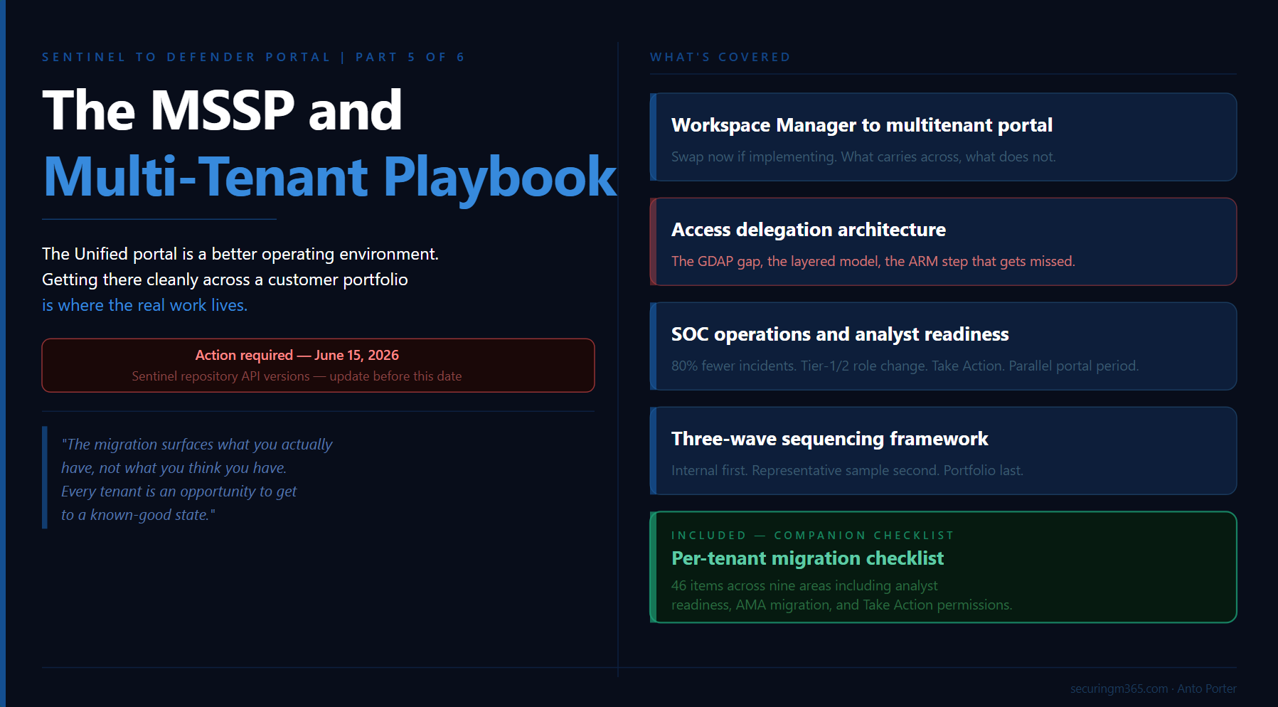Select '46 items across nine areas including analyst' line
Viewport: 1278px width, 707px height.
804,585
